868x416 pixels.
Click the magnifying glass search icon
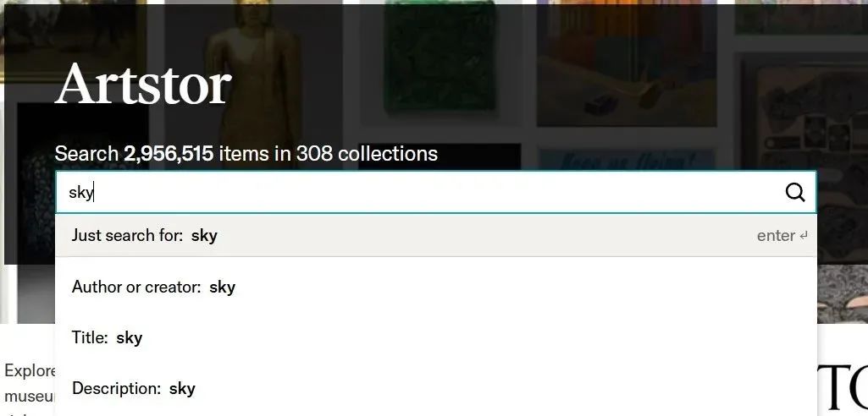[795, 192]
